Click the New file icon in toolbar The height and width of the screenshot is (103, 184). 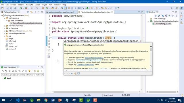click(x=3, y=8)
